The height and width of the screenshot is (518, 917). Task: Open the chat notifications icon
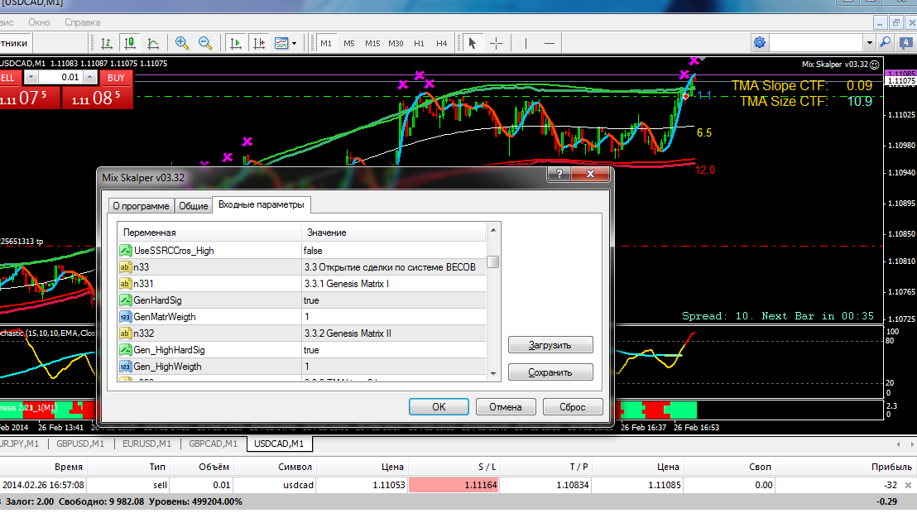coord(906,43)
